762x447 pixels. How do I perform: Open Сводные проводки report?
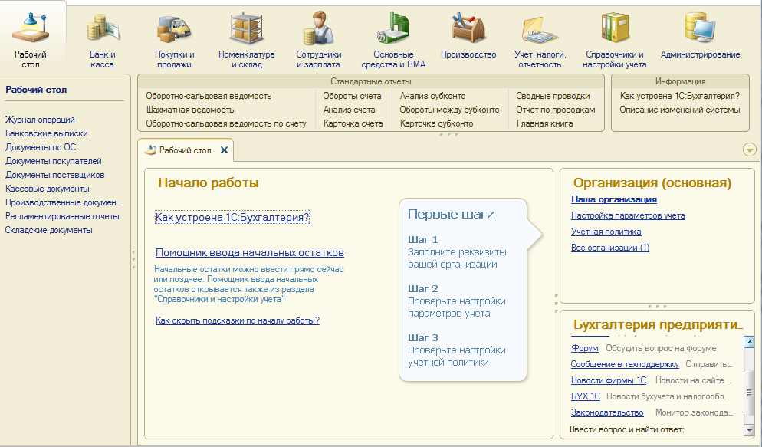(x=553, y=96)
